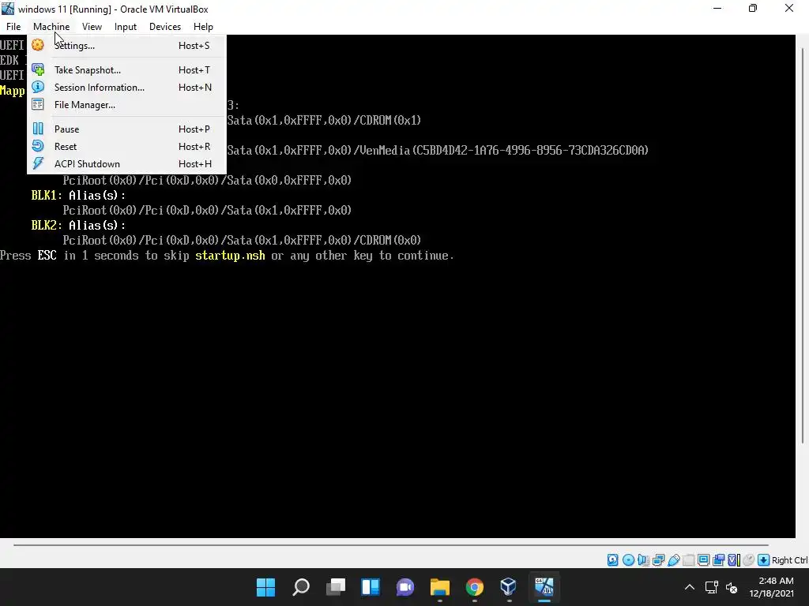This screenshot has width=809, height=606.
Task: Pause the virtual machine
Action: coord(126,129)
